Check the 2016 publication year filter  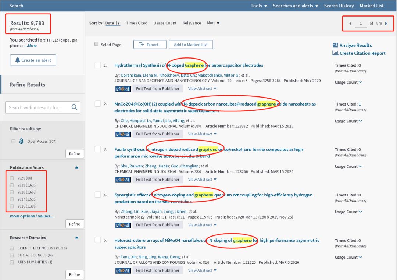12,206
